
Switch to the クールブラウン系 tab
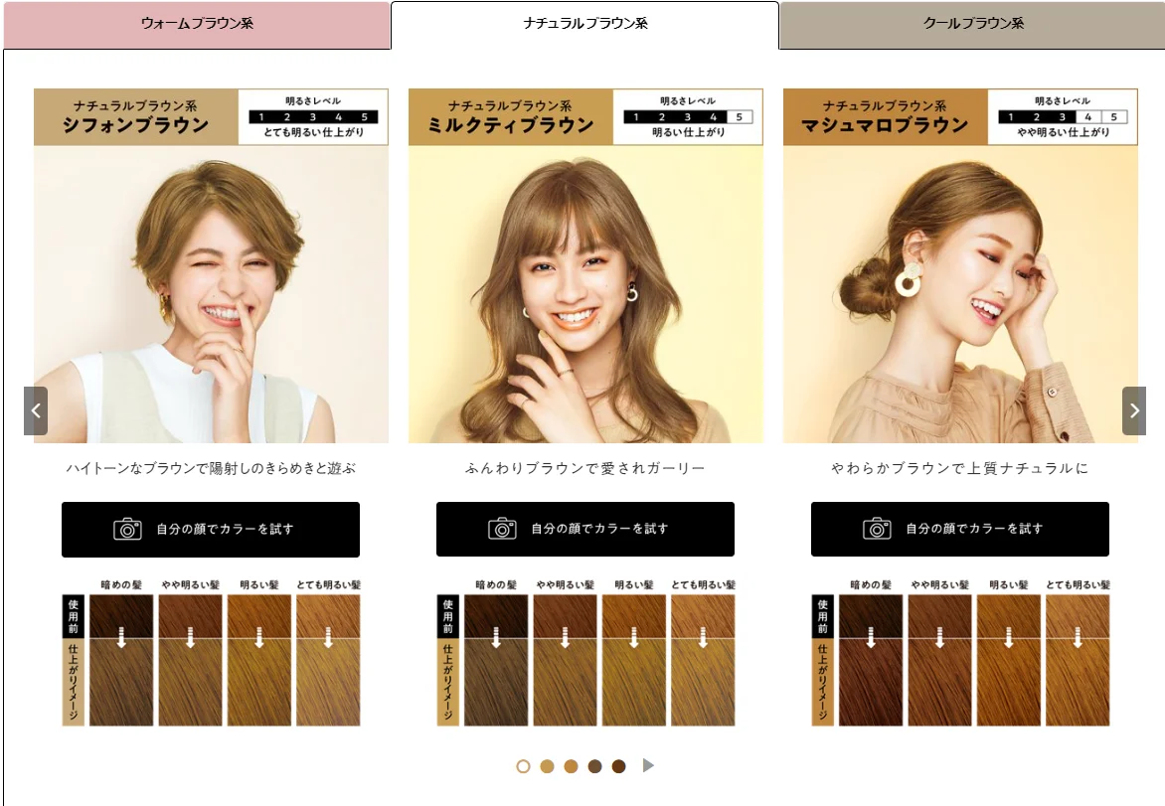click(x=971, y=24)
